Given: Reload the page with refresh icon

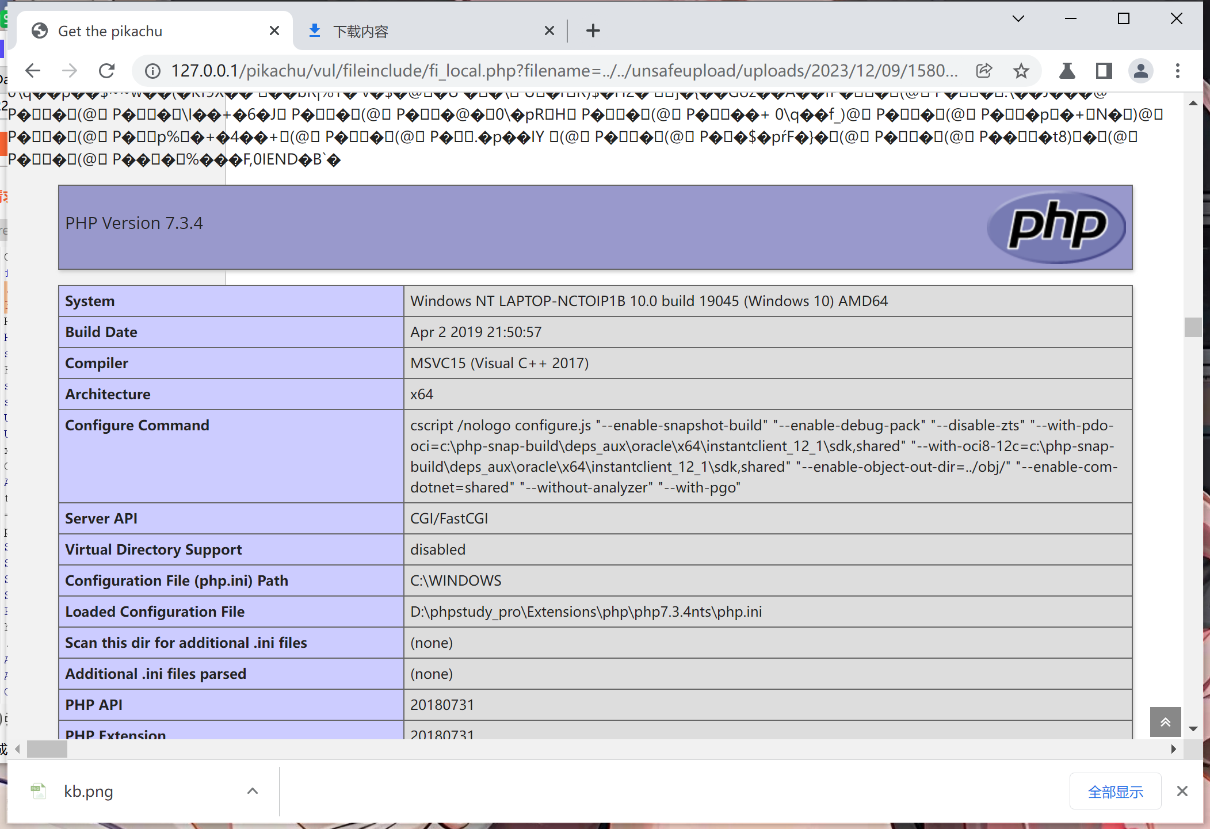Looking at the screenshot, I should tap(107, 71).
